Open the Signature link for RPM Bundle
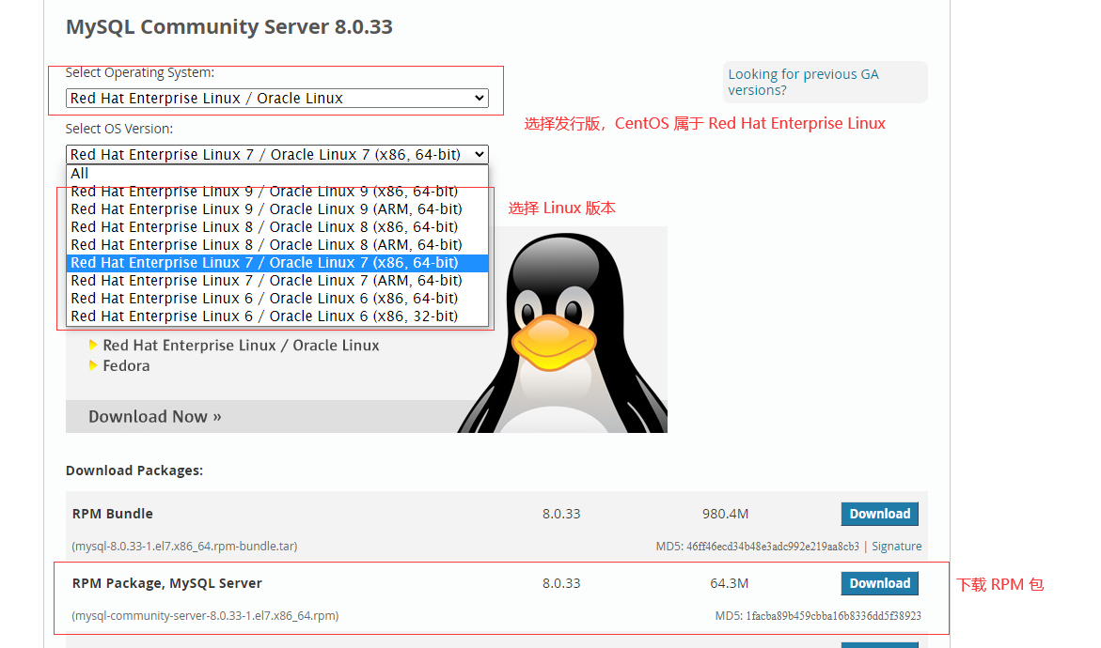This screenshot has height=648, width=1101. (897, 547)
